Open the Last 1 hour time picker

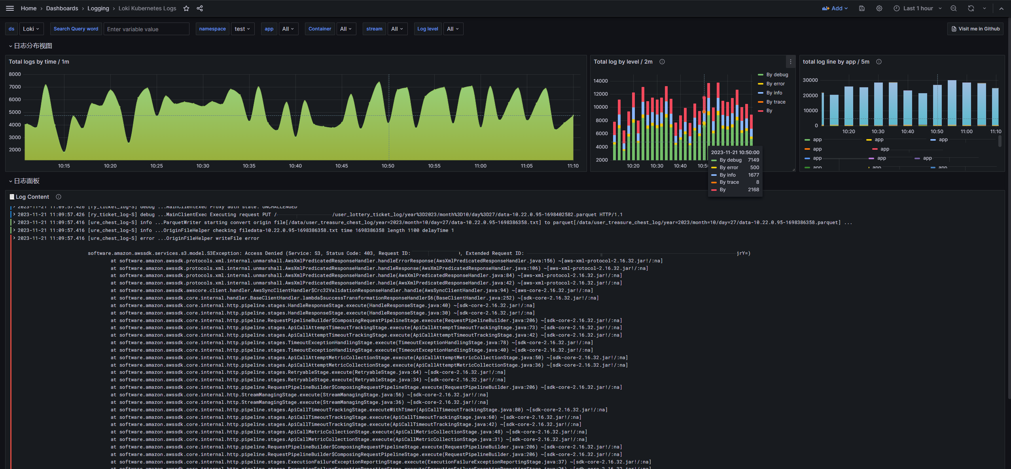[918, 8]
